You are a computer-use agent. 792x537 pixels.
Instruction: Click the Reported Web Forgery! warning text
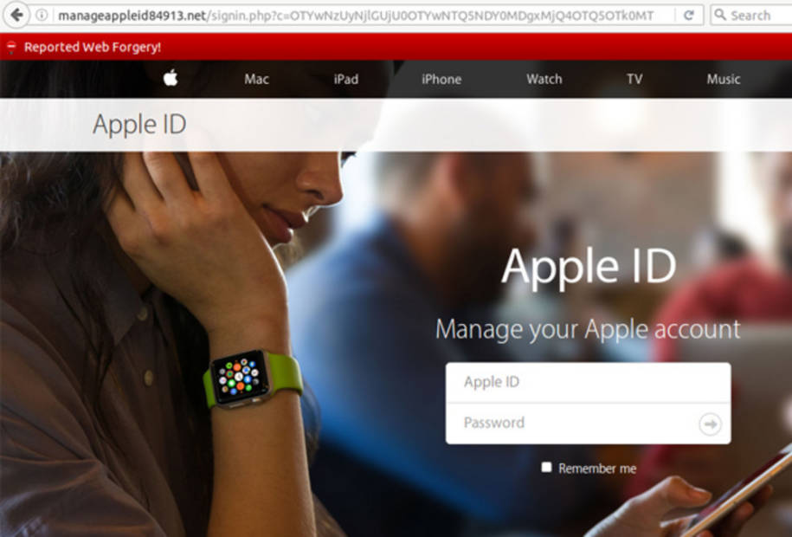tap(93, 47)
